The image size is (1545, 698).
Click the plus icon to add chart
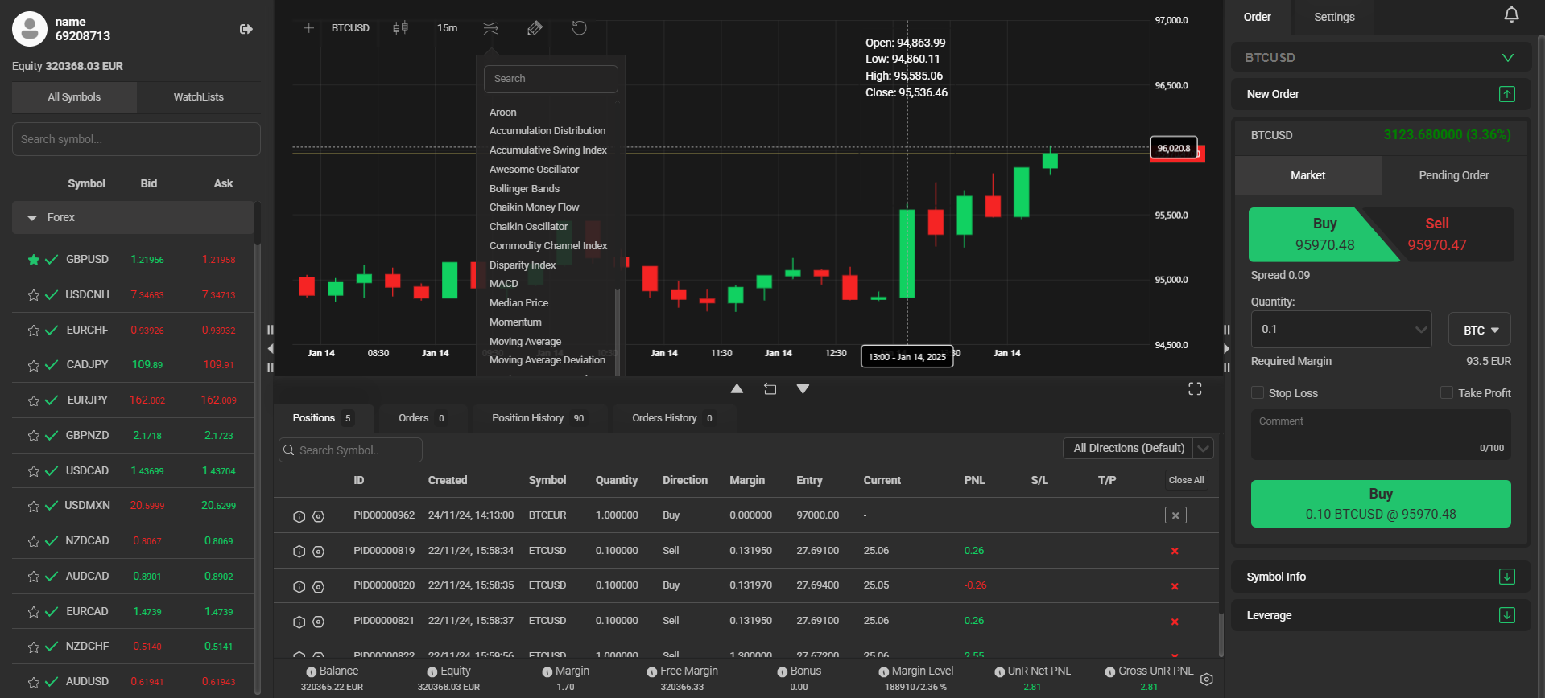tap(308, 28)
